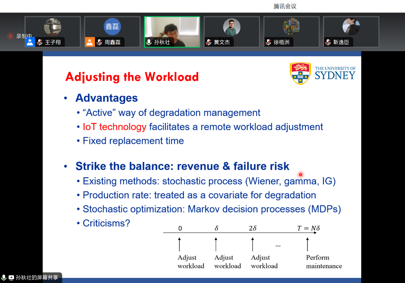Image resolution: width=405 pixels, height=283 pixels.
Task: Click the 腾讯会议 window title
Action: pyautogui.click(x=285, y=6)
